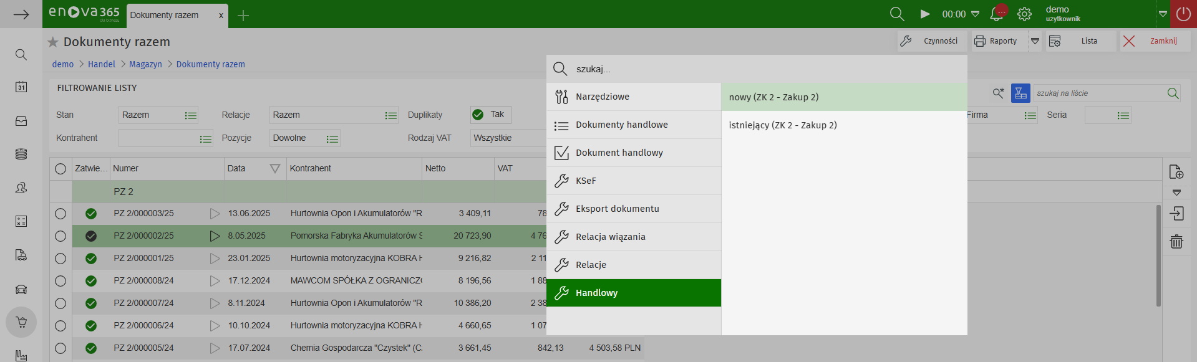Screen dimensions: 1197x362
Task: Toggle favorite star for Dokumenty razem
Action: (x=53, y=42)
